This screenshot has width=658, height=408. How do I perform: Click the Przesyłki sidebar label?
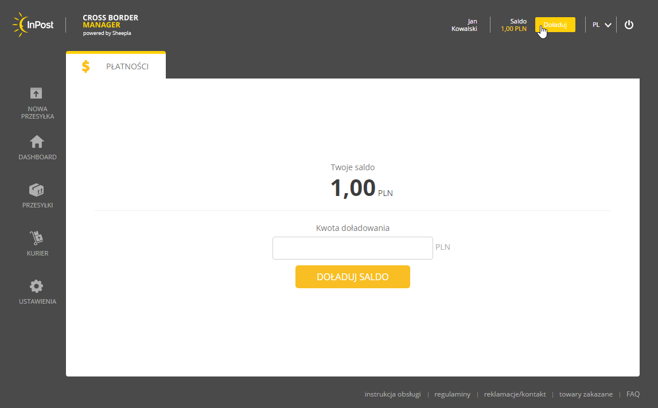(x=38, y=205)
